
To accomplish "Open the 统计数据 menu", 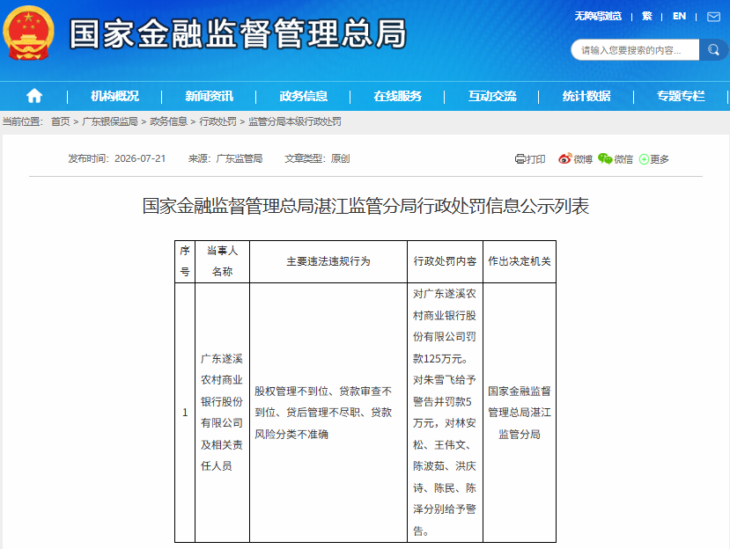I will (586, 96).
